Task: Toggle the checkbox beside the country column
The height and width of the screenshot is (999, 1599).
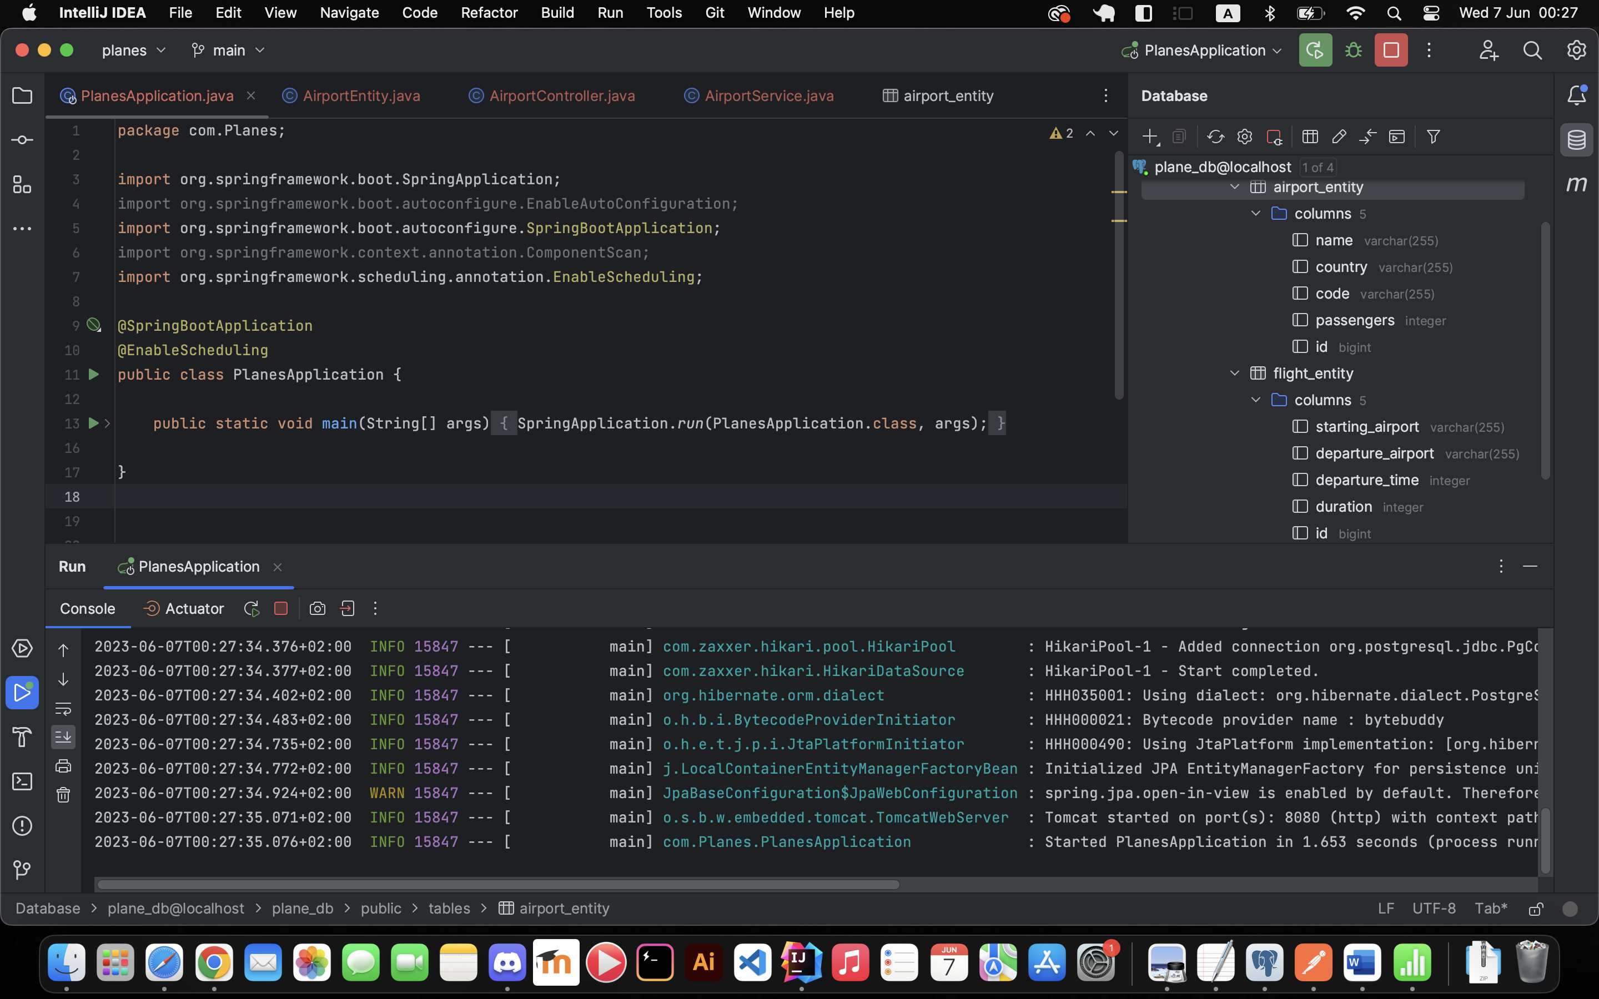Action: pos(1300,267)
